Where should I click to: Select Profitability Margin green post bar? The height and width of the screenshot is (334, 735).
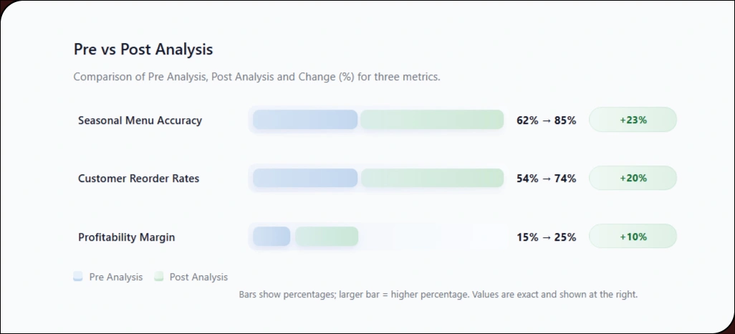pos(327,237)
